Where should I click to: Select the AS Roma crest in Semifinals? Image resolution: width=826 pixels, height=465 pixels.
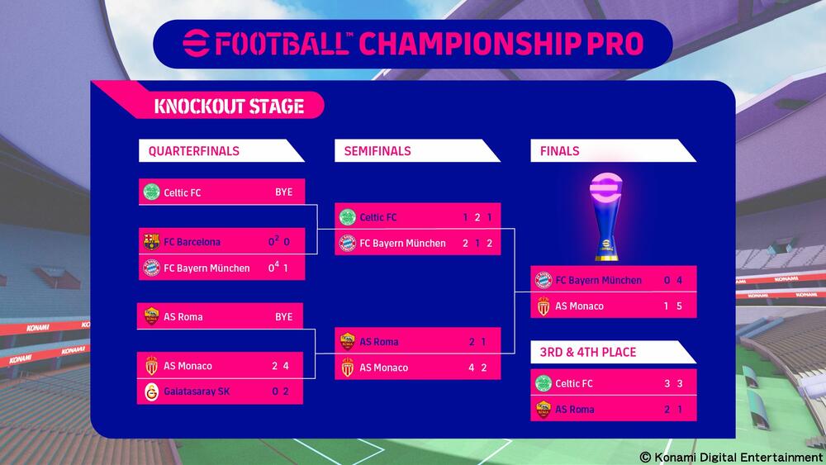click(x=347, y=342)
